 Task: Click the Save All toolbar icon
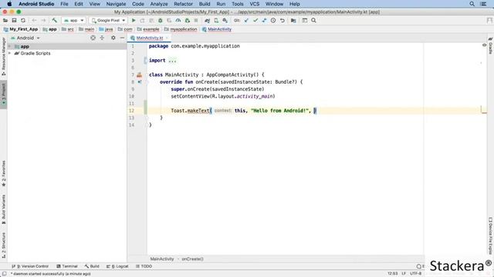(14, 21)
